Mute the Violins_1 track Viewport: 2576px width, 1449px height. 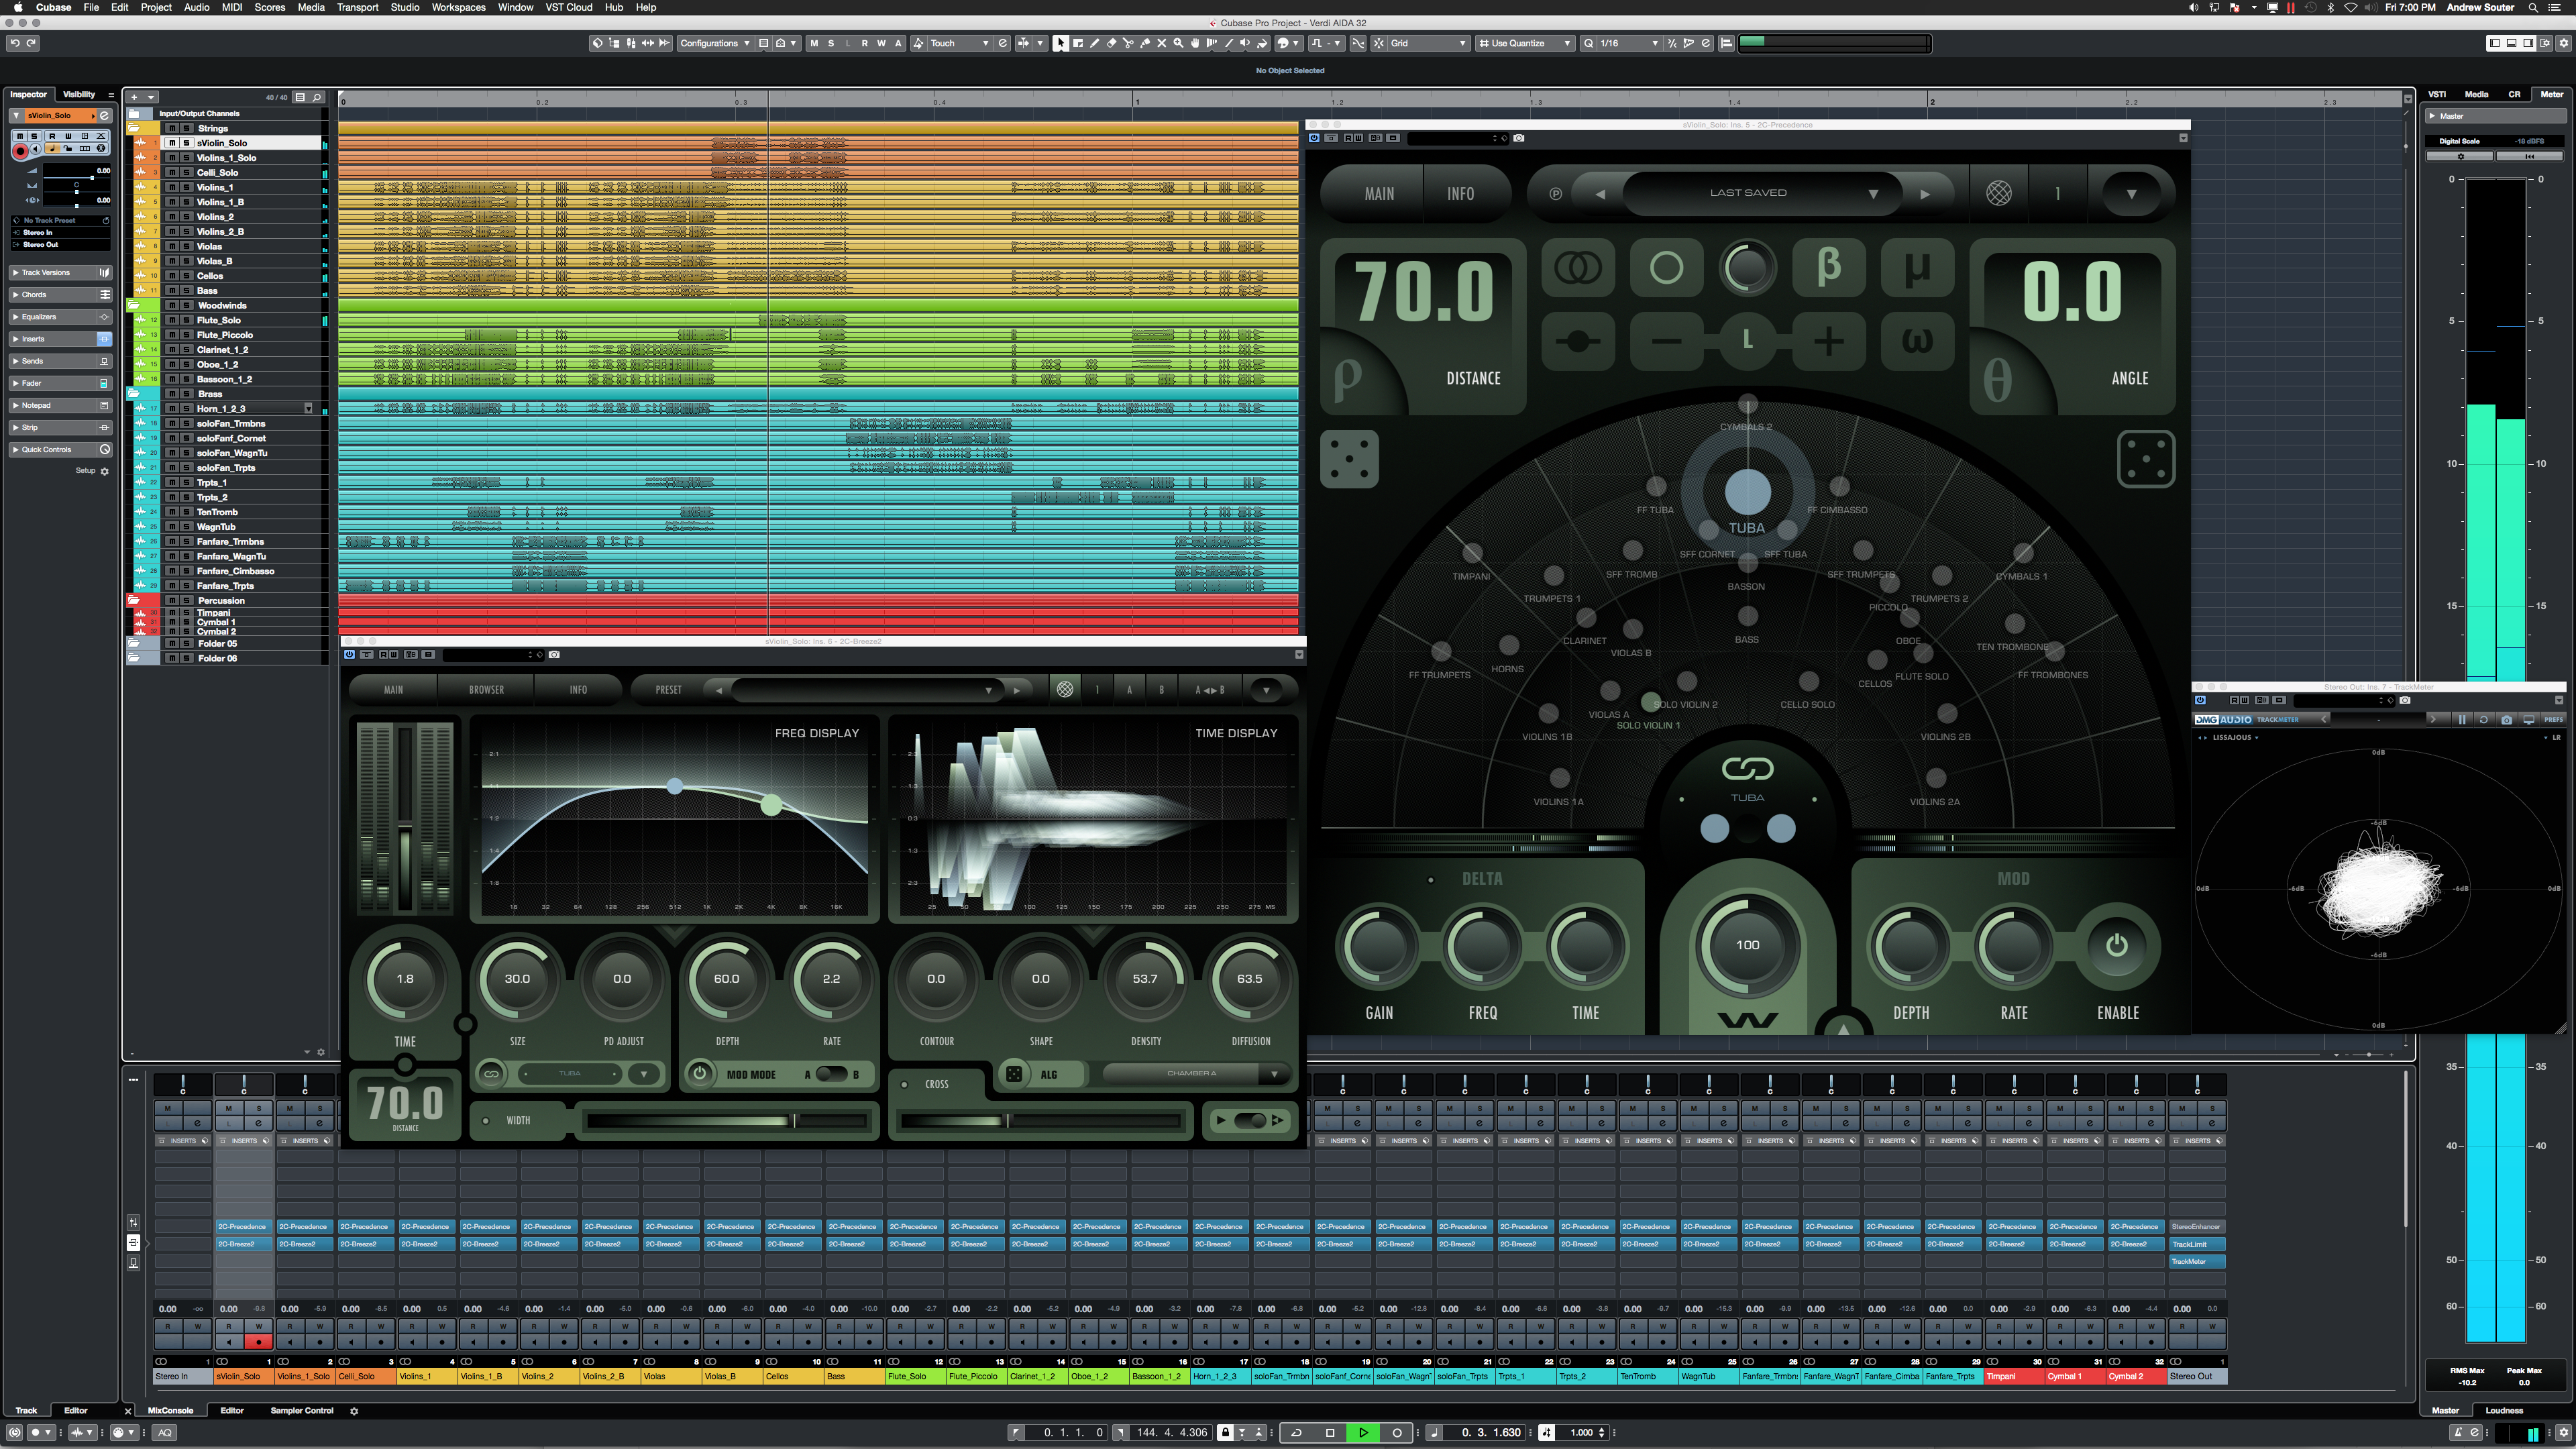pos(172,187)
